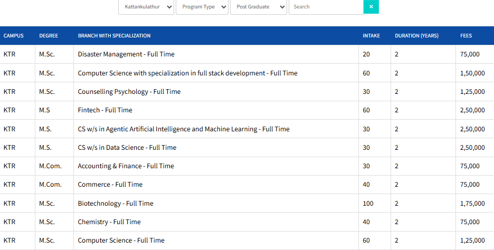Select the Disaster Management - Full Time row

(126, 54)
